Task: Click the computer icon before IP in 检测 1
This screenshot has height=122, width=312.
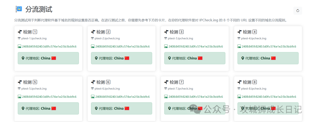Action: click(x=20, y=46)
